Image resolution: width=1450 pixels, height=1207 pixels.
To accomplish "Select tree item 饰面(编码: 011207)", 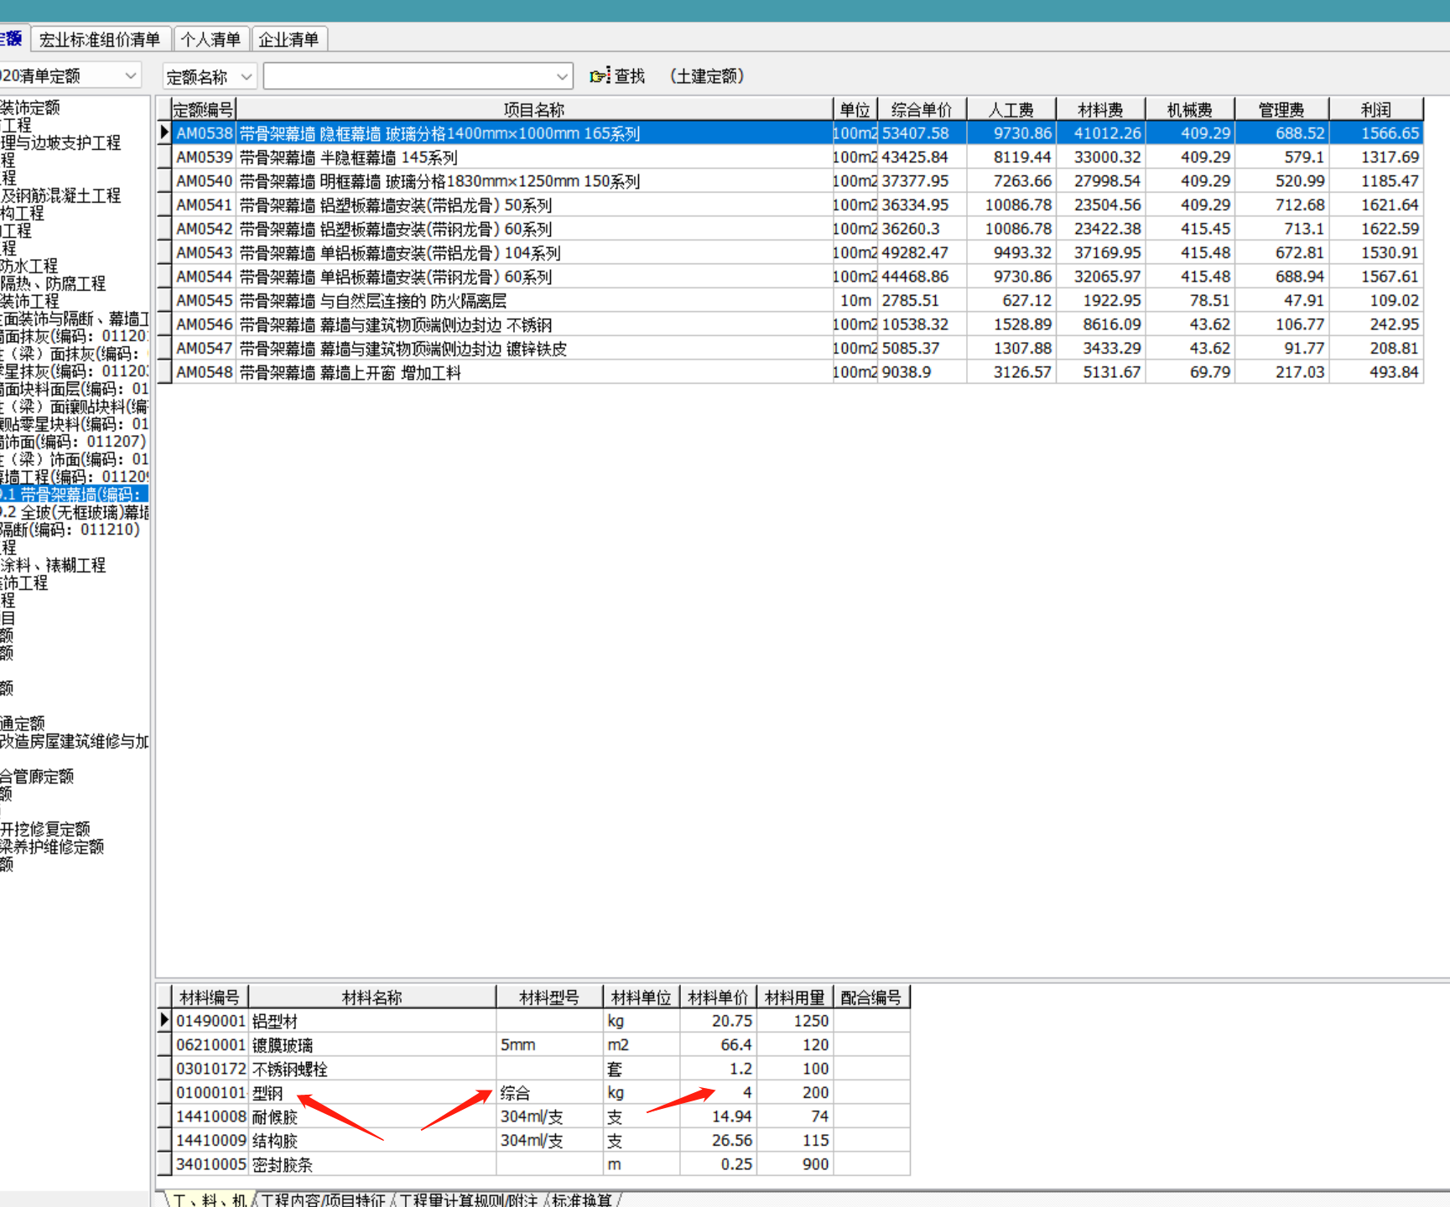I will [x=73, y=442].
